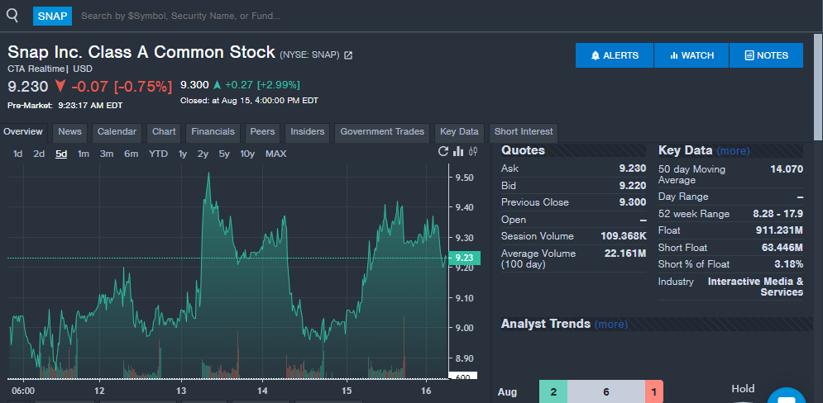Set chart range to 5y

coord(224,154)
